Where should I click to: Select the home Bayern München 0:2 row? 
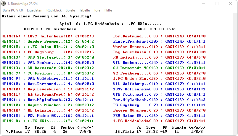pos(48,105)
